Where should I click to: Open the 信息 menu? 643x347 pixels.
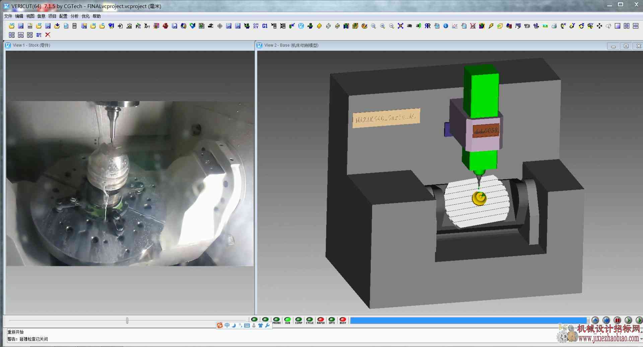(x=41, y=16)
